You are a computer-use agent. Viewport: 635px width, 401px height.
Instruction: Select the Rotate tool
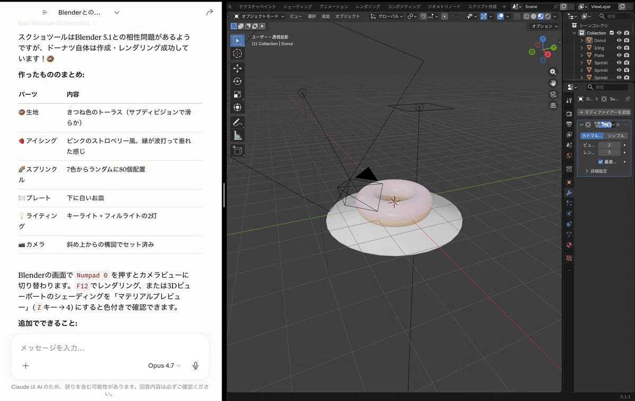238,81
